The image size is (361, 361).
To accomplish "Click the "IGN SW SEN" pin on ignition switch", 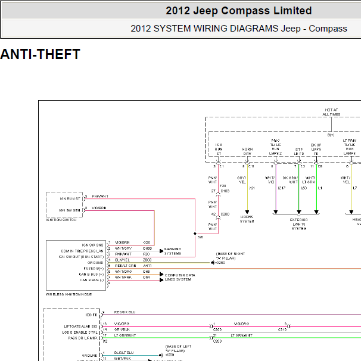I will [69, 210].
